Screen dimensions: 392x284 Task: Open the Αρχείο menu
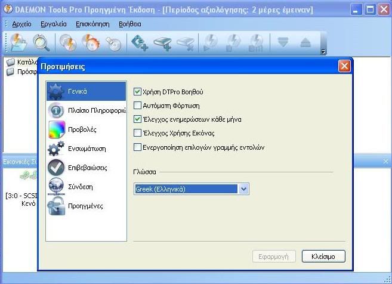tap(21, 24)
